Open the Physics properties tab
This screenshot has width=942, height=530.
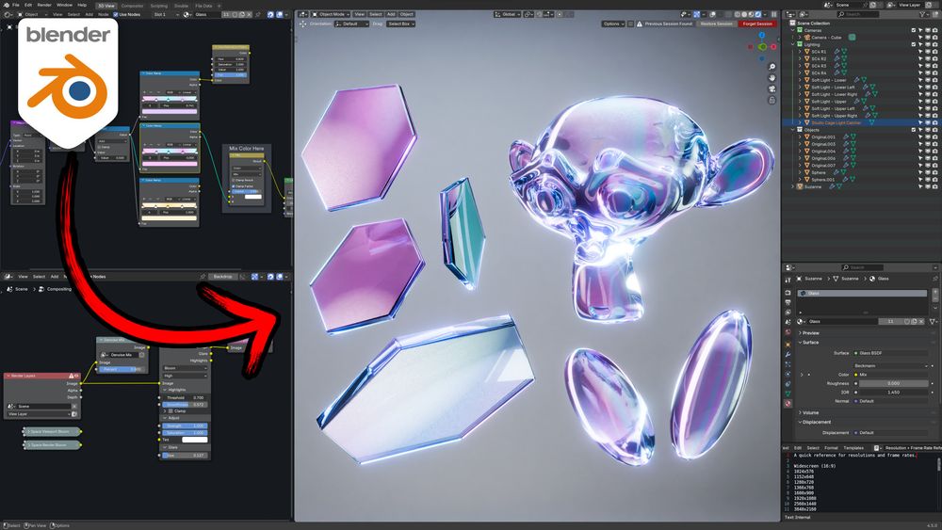click(x=788, y=375)
